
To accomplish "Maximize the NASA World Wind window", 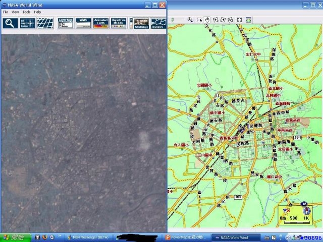I will click(155, 5).
